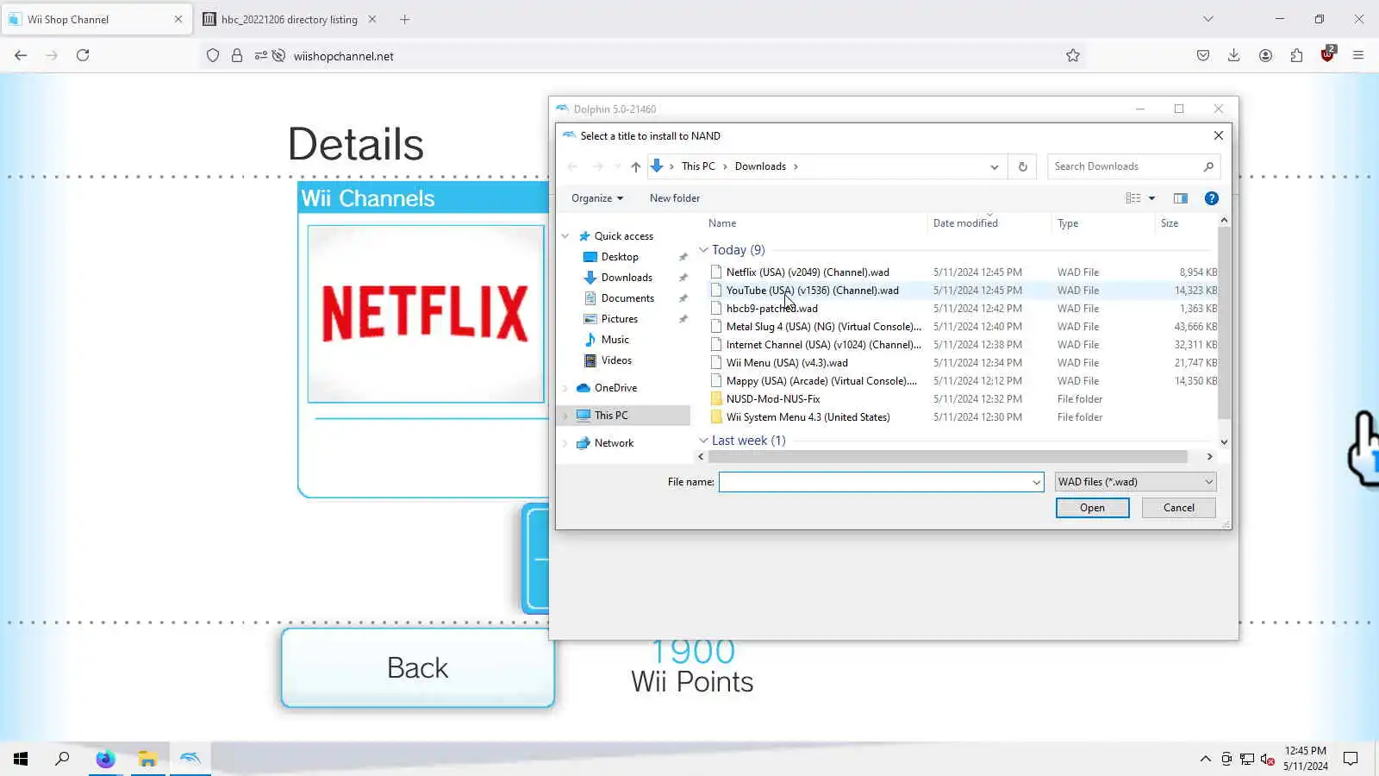The height and width of the screenshot is (776, 1379).
Task: Open Windows Start menu
Action: (x=21, y=759)
